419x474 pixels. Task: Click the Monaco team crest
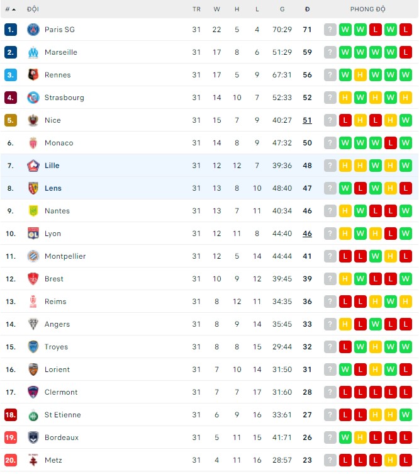[x=33, y=143]
